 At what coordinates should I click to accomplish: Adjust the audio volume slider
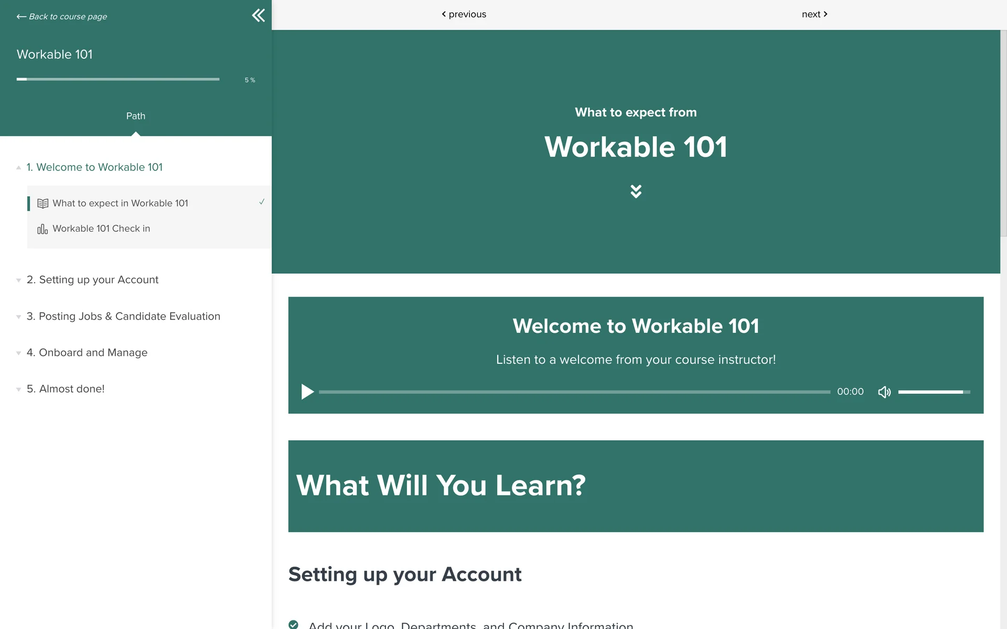coord(934,392)
